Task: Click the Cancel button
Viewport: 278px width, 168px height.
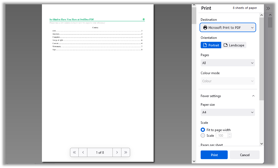Action: click(x=245, y=155)
